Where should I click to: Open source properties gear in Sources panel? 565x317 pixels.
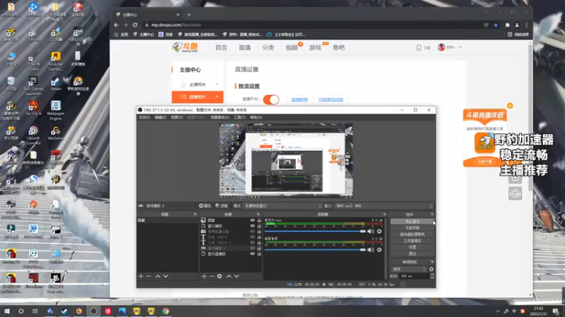[x=220, y=276]
